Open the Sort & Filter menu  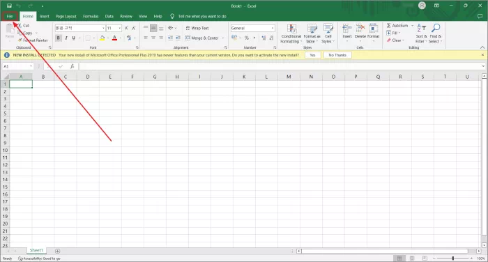click(421, 33)
